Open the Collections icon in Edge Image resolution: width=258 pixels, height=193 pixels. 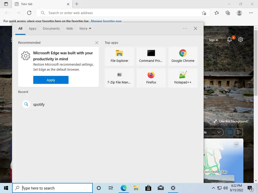click(x=228, y=13)
